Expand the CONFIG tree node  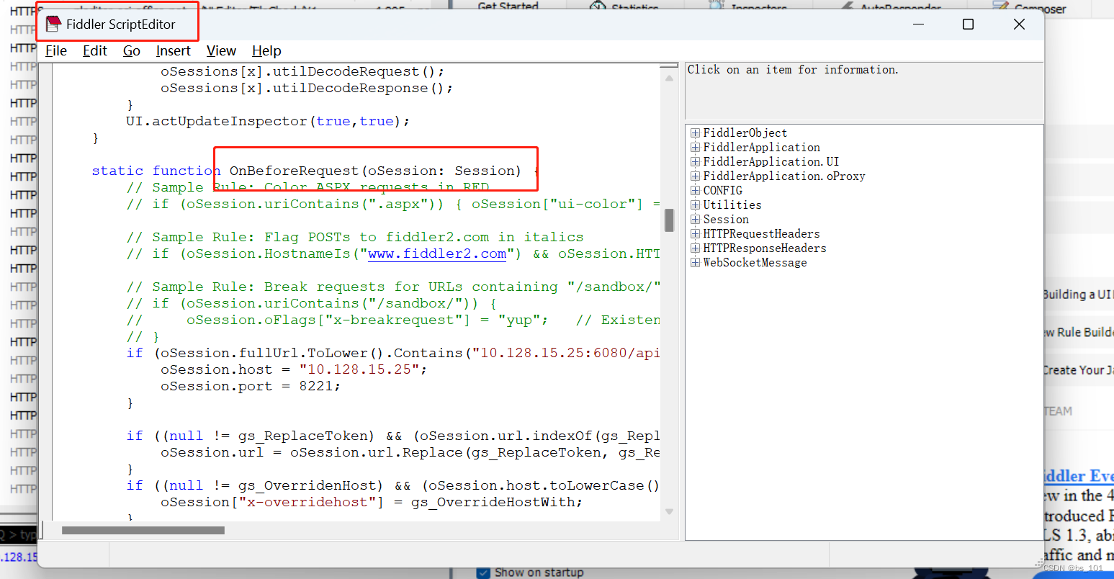click(x=696, y=191)
